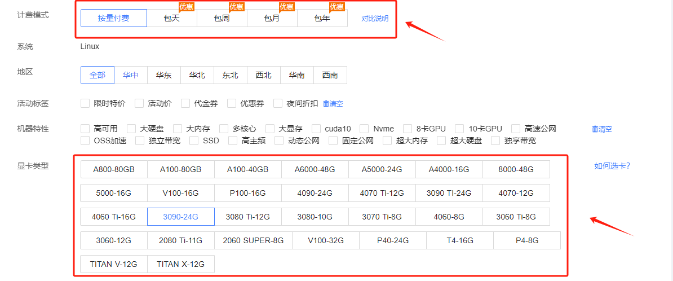
Task: Check the 独立带宽 checkbox
Action: (140, 140)
